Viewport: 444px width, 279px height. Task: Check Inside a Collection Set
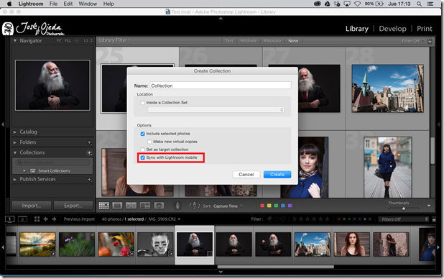[143, 103]
